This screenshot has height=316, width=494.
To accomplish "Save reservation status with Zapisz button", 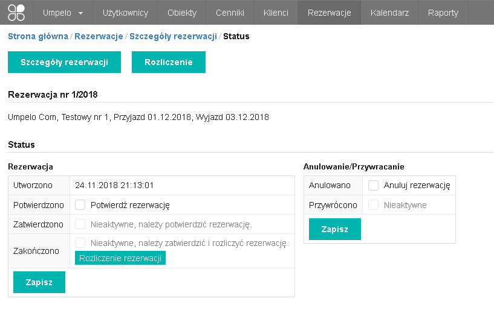I will [x=39, y=282].
